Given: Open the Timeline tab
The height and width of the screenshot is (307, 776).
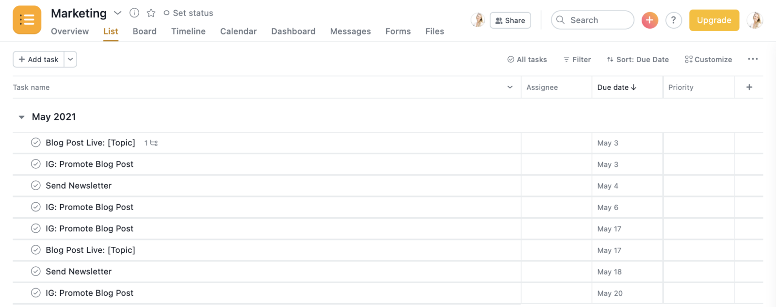Looking at the screenshot, I should tap(188, 32).
